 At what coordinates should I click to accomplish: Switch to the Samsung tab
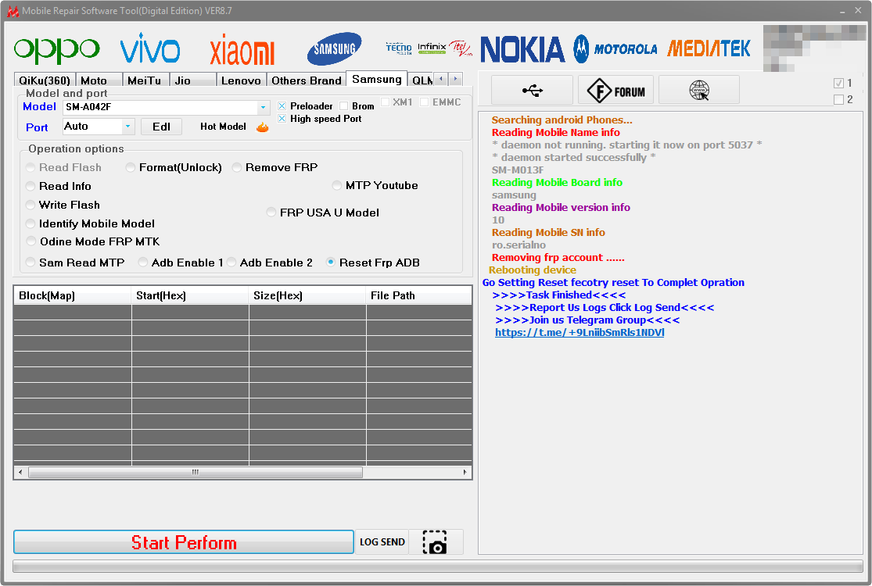[376, 79]
